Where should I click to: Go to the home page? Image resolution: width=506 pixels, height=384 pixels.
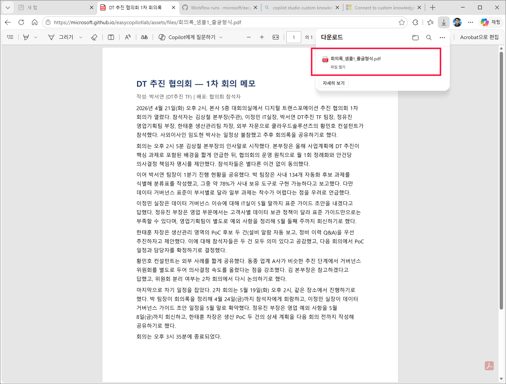[x=35, y=22]
